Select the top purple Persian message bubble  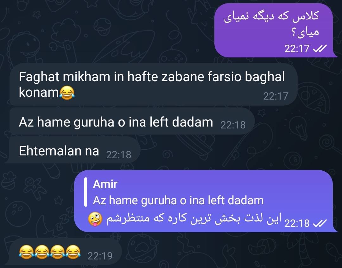coord(275,30)
